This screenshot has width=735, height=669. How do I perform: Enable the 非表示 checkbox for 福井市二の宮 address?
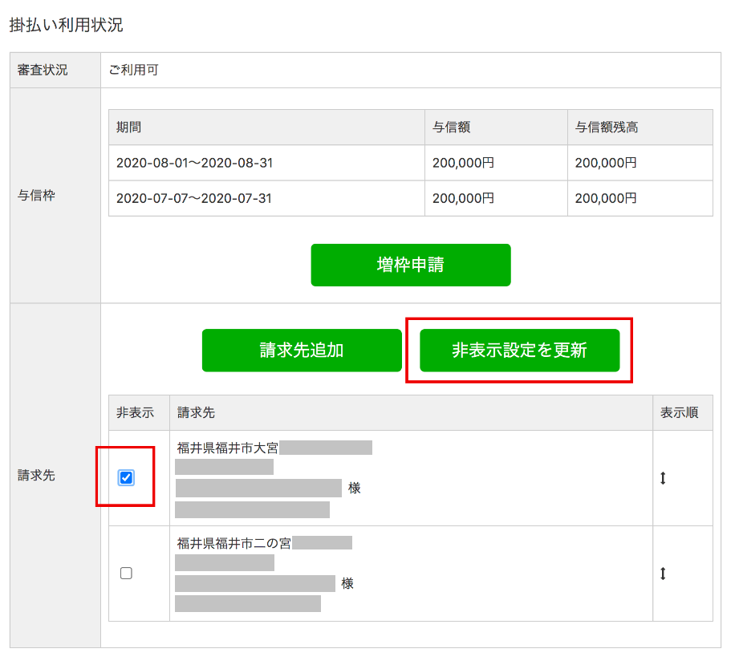coord(126,573)
